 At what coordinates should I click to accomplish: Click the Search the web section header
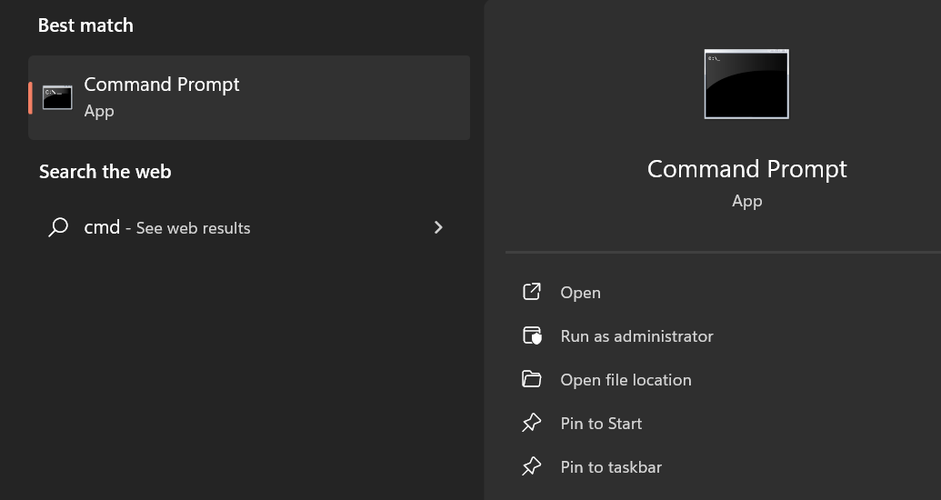105,172
